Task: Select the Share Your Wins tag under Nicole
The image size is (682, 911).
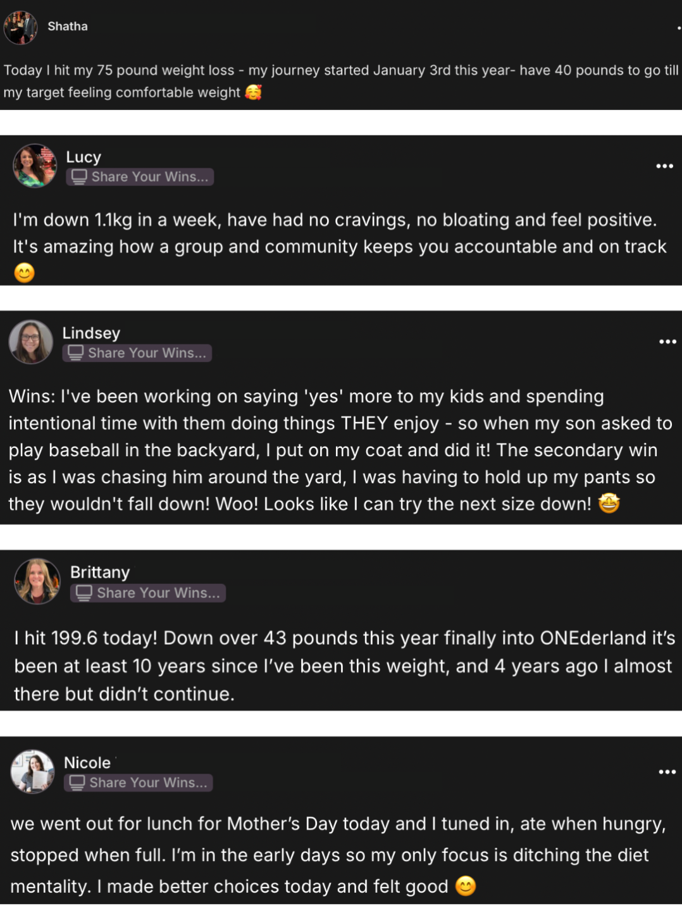Action: click(138, 783)
